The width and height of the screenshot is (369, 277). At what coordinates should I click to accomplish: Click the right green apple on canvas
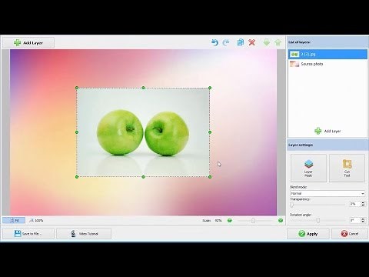click(x=167, y=133)
